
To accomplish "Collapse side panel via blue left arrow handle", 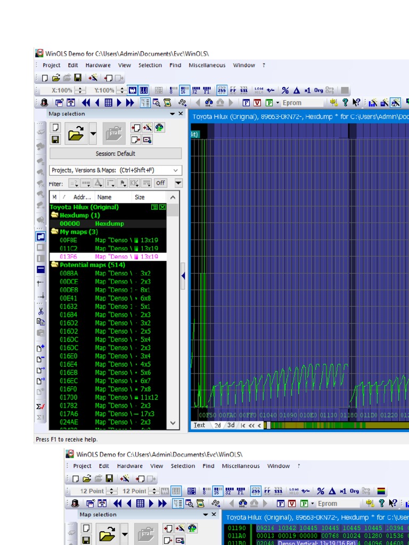I will (183, 276).
